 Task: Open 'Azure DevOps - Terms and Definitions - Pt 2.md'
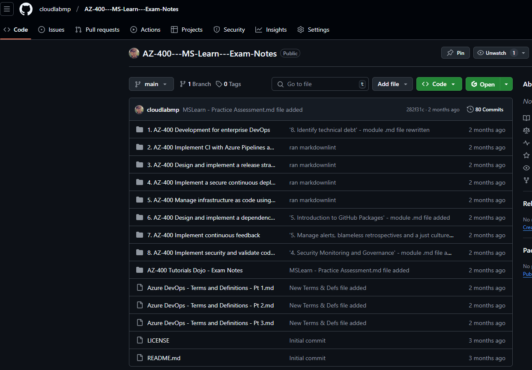(210, 305)
